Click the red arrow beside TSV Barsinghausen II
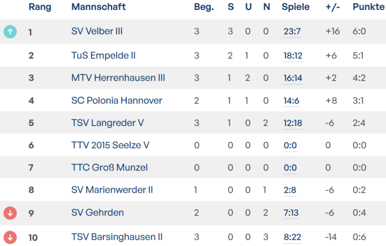Screen dimensions: 386x246 (x=10, y=237)
